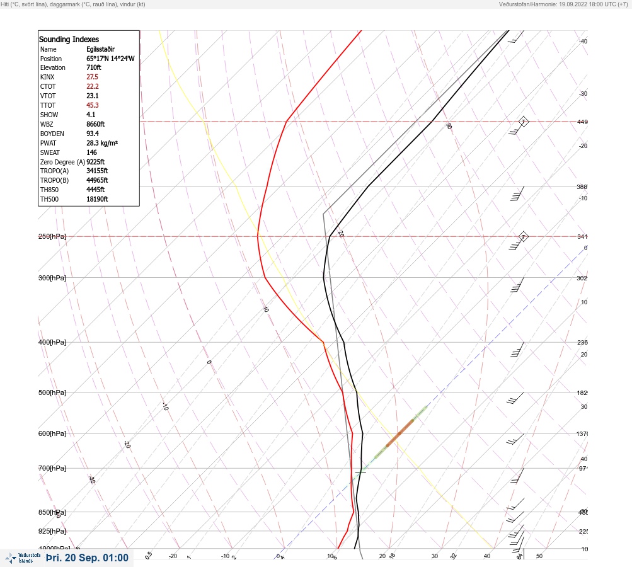Click the Sounding Indexes title
This screenshot has width=632, height=567.
(x=69, y=40)
